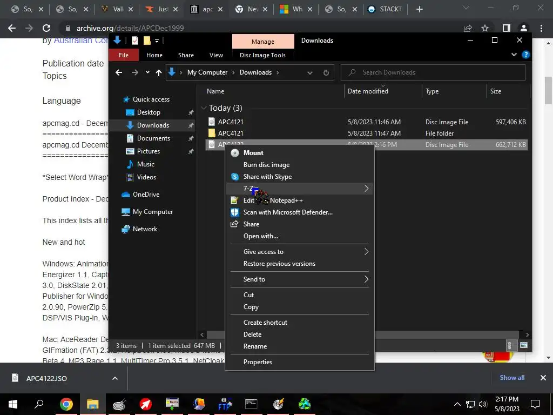Click the Mount disc icon
Viewport: 553px width, 415px height.
coord(234,153)
